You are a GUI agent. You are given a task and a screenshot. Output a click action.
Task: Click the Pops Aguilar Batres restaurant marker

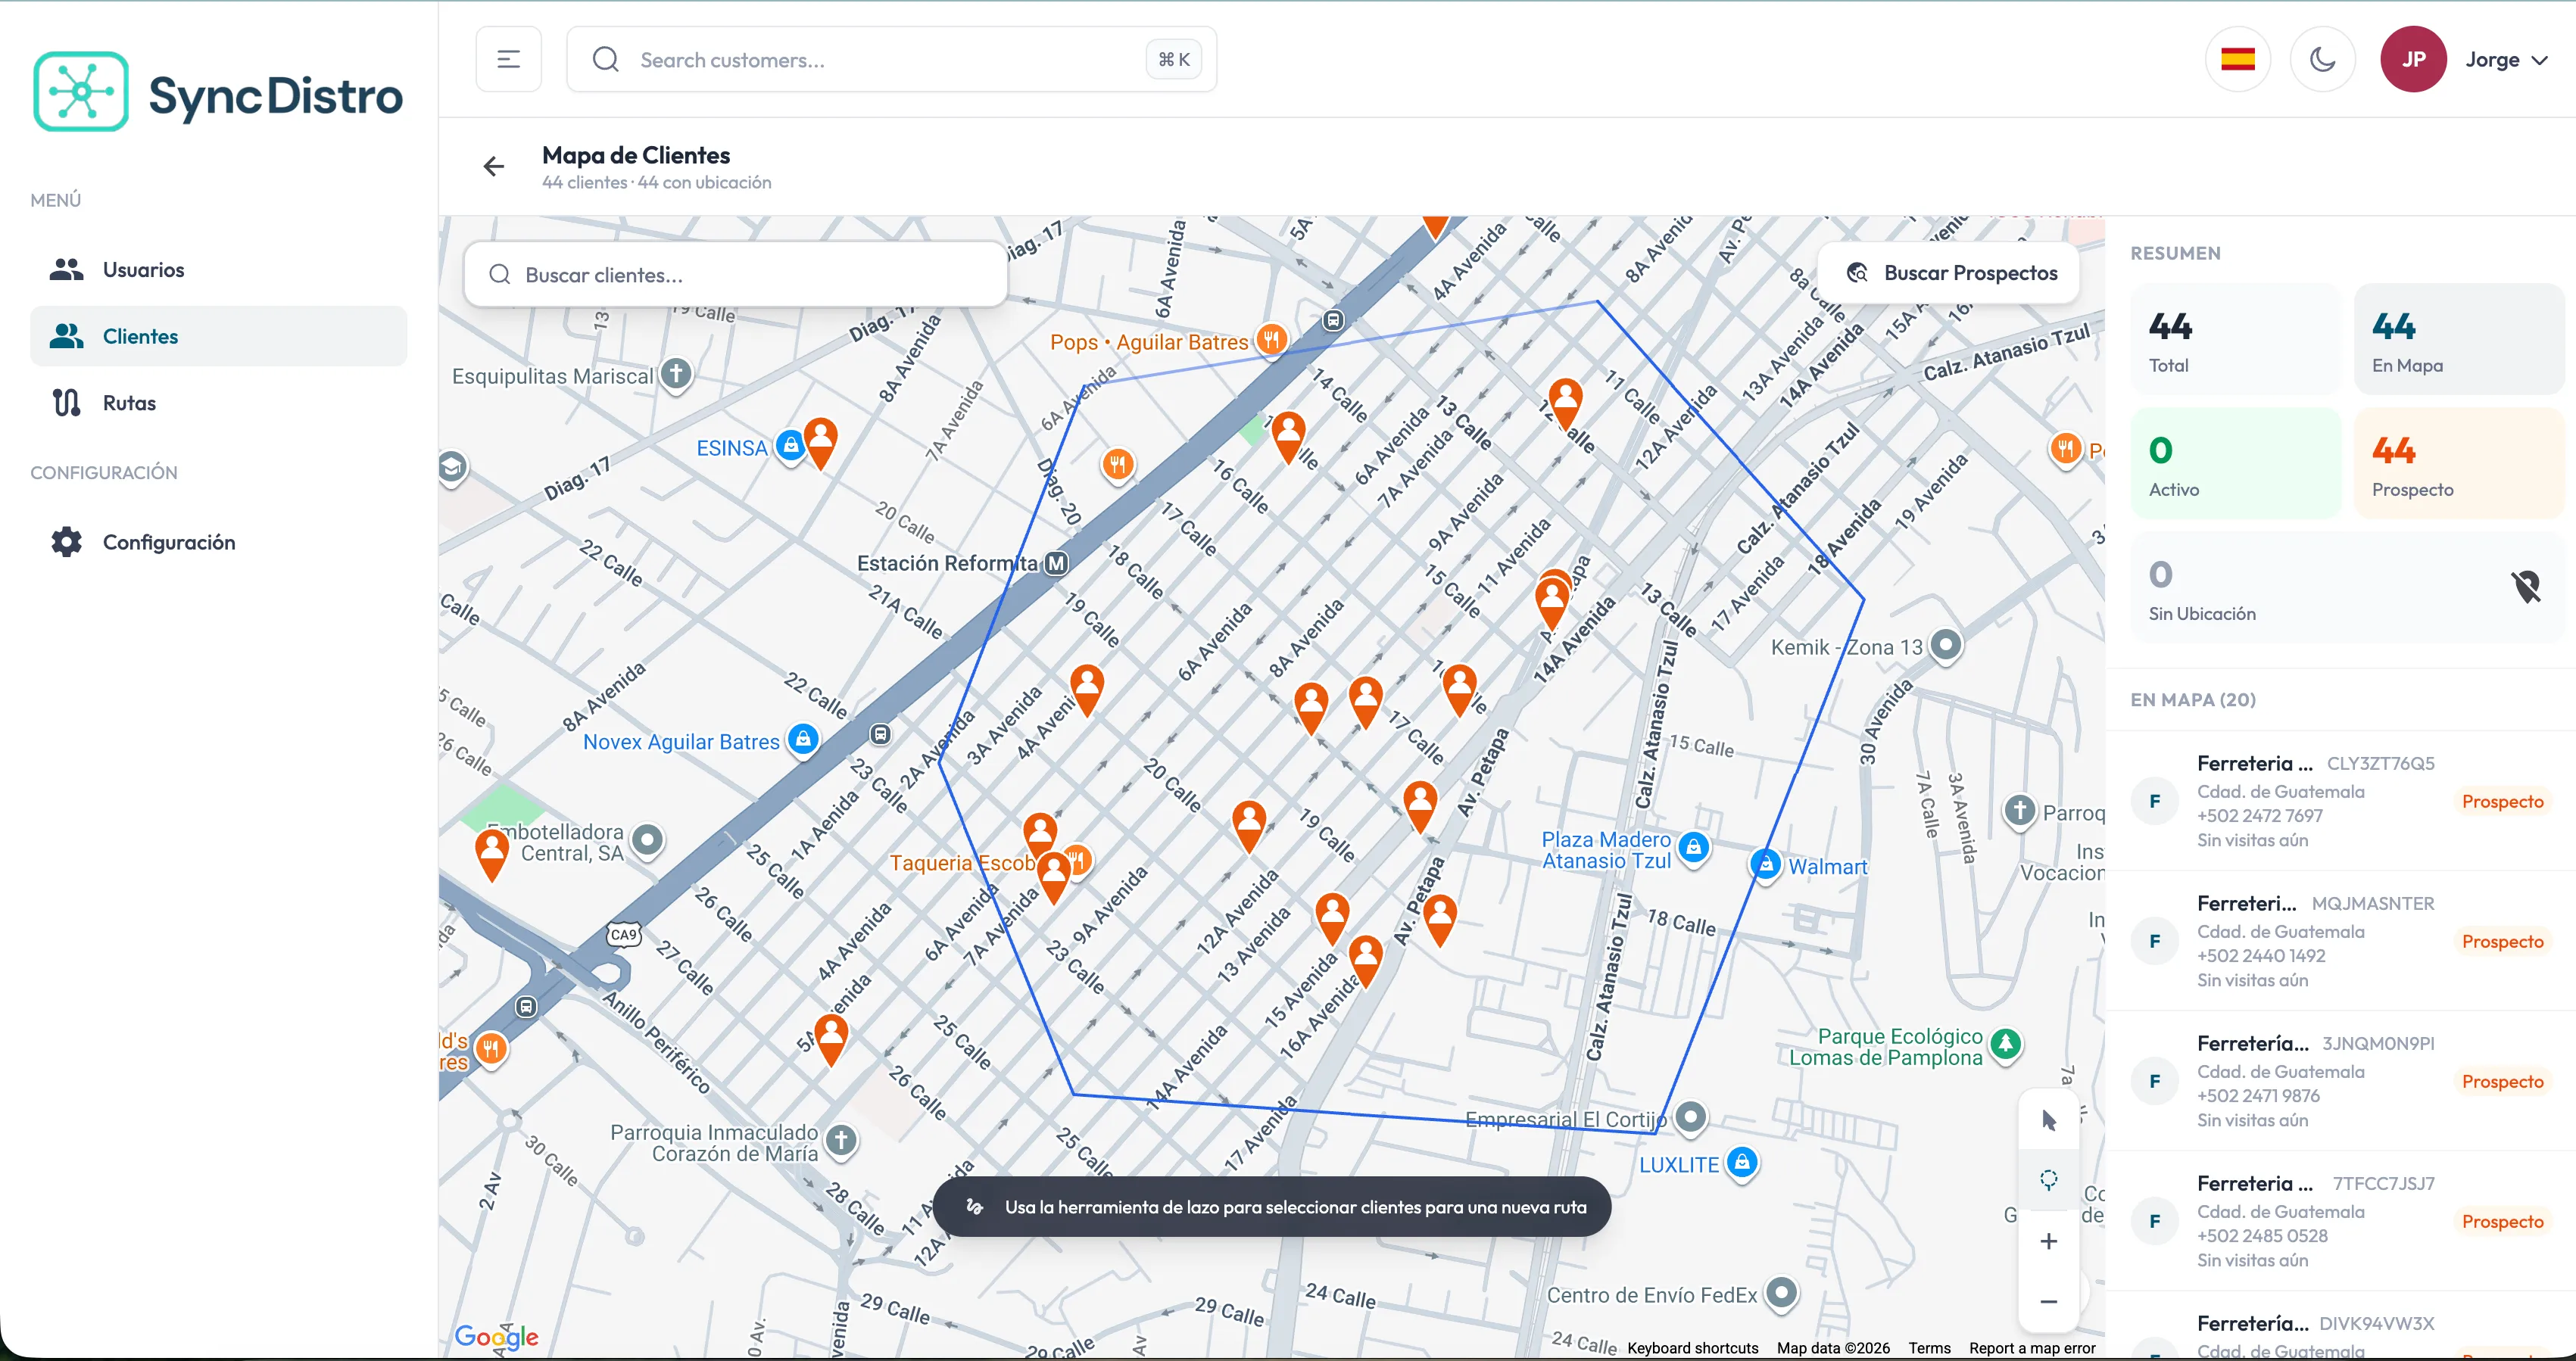(x=1272, y=340)
